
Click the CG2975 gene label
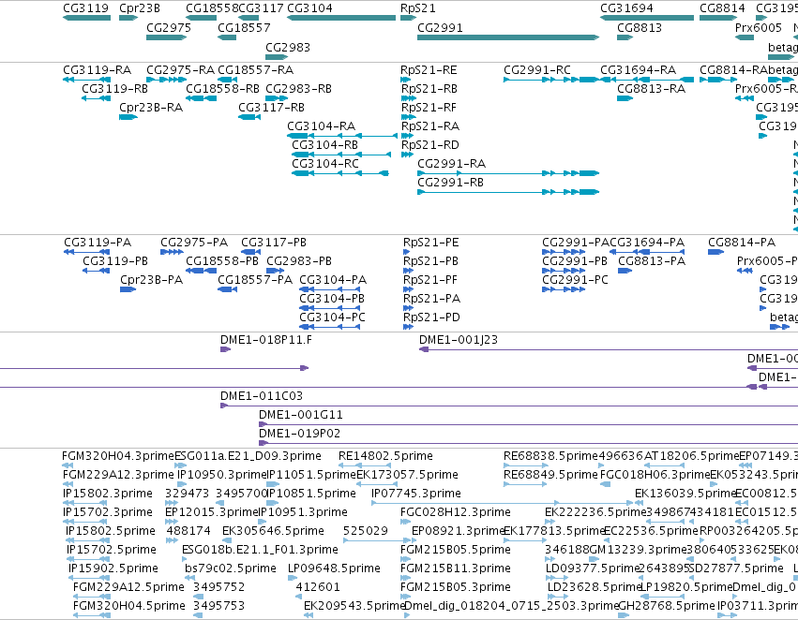tap(169, 27)
